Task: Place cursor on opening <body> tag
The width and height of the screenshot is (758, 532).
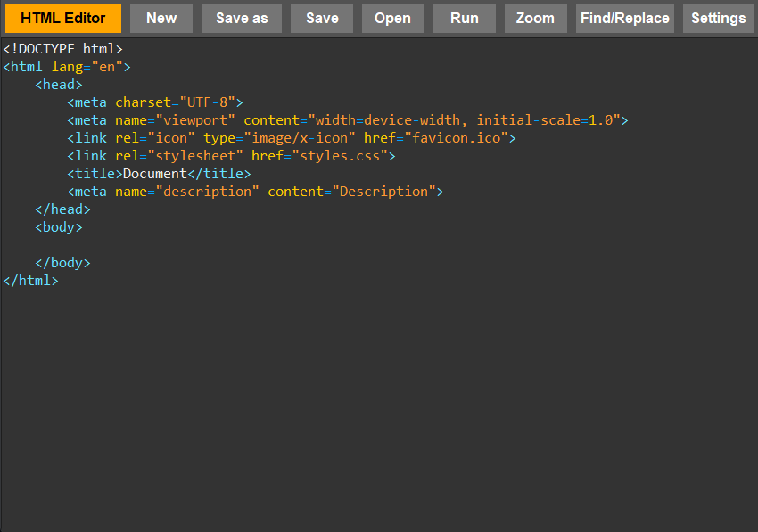Action: pyautogui.click(x=59, y=227)
